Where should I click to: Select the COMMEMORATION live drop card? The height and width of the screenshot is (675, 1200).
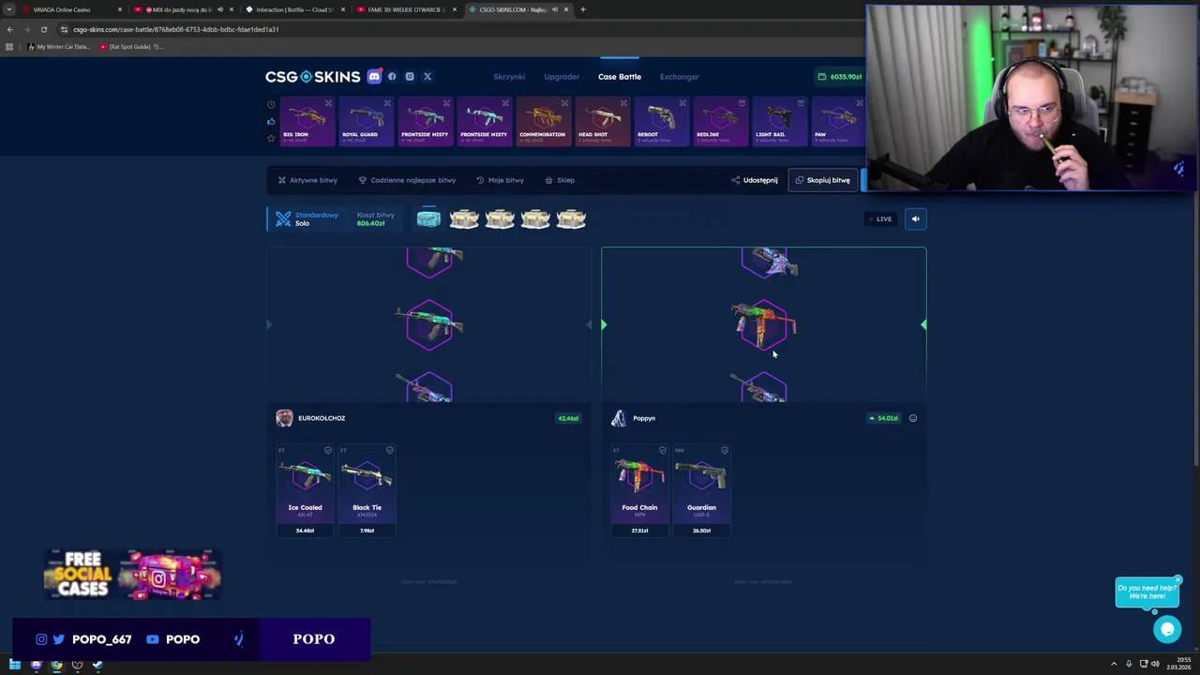[543, 121]
